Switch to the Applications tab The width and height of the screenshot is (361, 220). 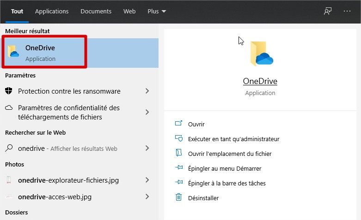[x=52, y=12]
